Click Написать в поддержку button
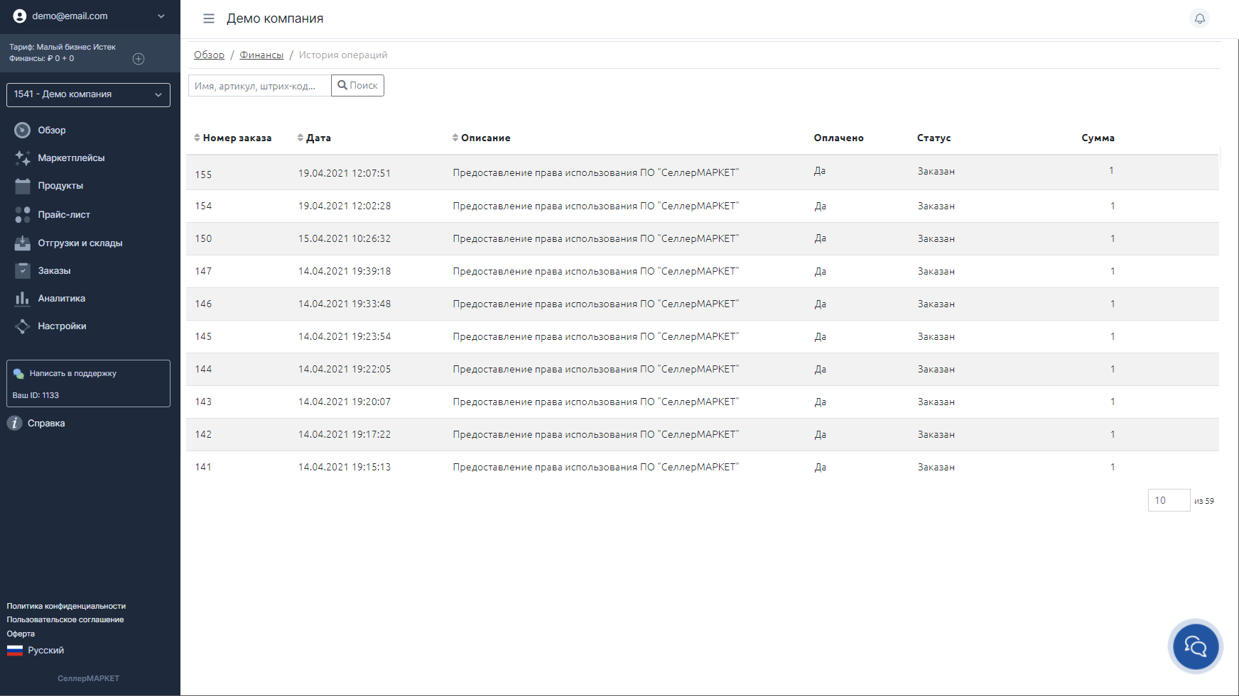The image size is (1239, 696). (x=72, y=373)
